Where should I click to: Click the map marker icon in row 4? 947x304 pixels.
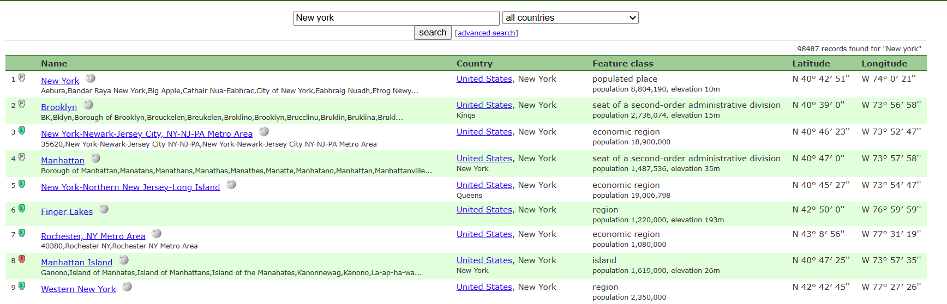point(22,157)
